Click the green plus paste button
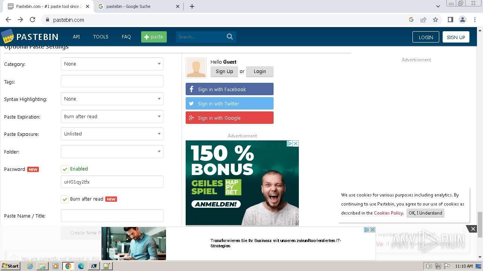This screenshot has height=271, width=483. [x=154, y=37]
